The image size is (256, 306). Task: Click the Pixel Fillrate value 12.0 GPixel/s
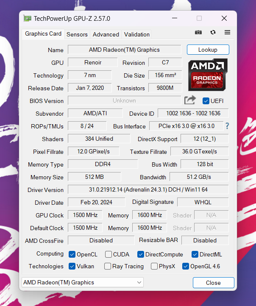(x=94, y=151)
